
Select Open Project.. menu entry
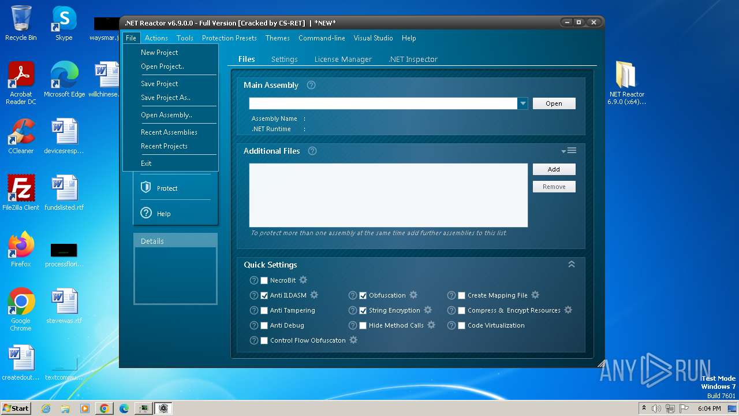pos(170,66)
